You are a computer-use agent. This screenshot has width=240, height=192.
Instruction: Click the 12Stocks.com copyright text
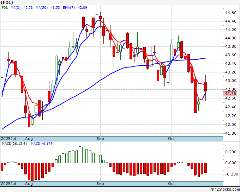[225, 190]
